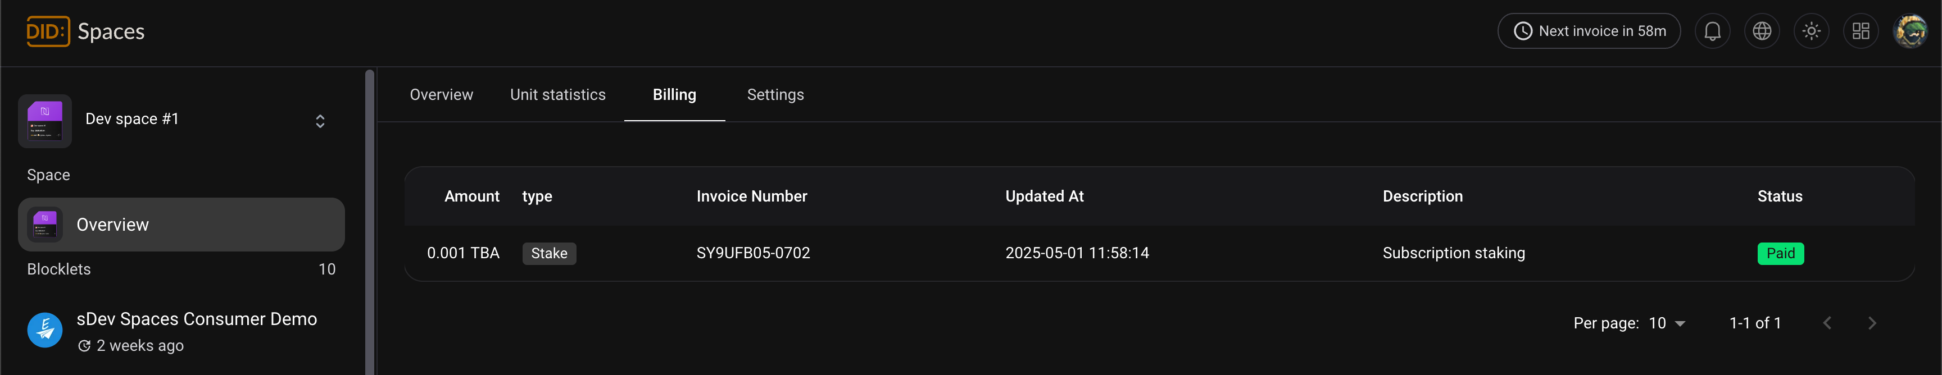The image size is (1942, 375).
Task: Click the Next invoice in 58m button
Action: [1589, 31]
